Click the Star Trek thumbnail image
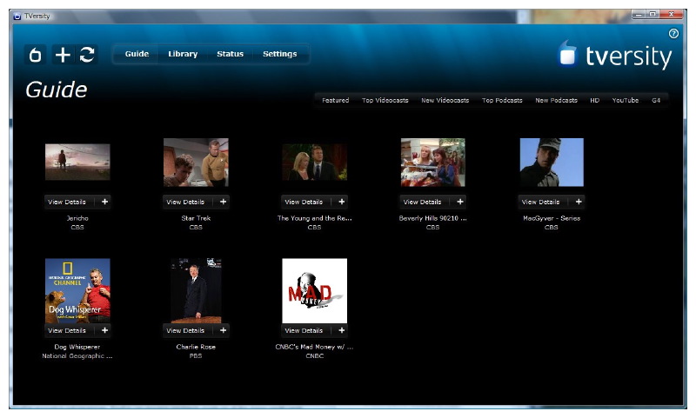The width and height of the screenshot is (696, 418). (x=196, y=163)
